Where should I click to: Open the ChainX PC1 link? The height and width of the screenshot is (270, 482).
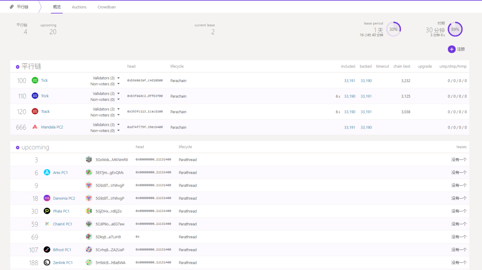click(62, 224)
